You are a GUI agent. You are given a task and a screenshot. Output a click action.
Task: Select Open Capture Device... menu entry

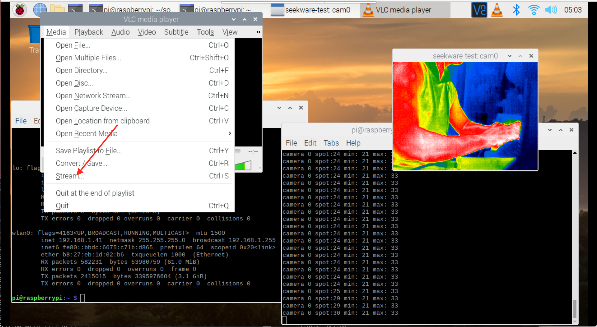139,108
